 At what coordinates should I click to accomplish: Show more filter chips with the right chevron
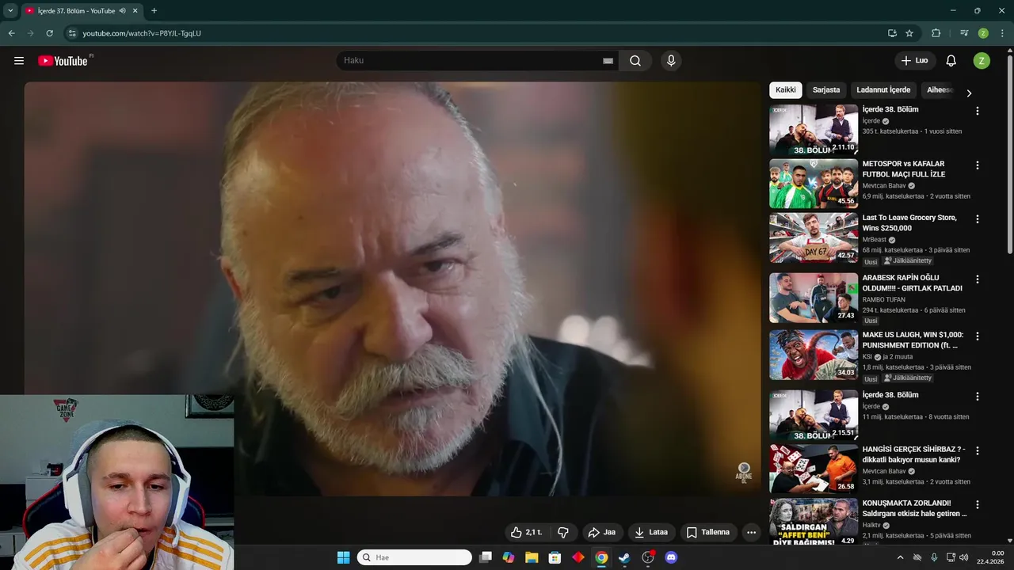pyautogui.click(x=969, y=93)
